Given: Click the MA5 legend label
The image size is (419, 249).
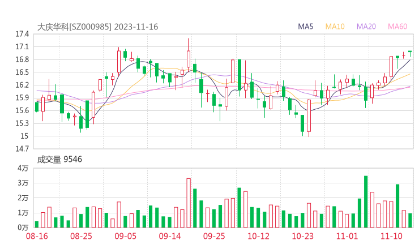Looking at the screenshot, I should (305, 27).
